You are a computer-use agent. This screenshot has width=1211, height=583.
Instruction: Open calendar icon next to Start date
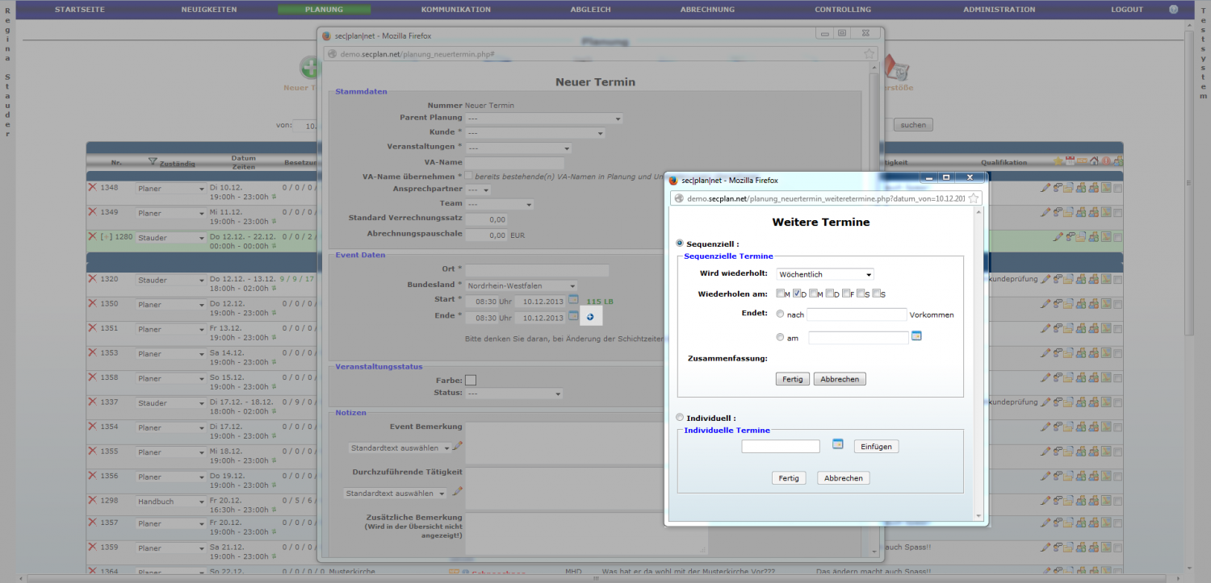tap(573, 301)
